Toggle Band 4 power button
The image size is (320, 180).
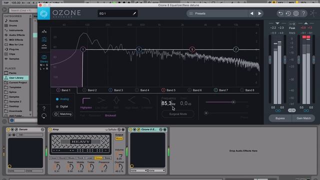(x=136, y=90)
